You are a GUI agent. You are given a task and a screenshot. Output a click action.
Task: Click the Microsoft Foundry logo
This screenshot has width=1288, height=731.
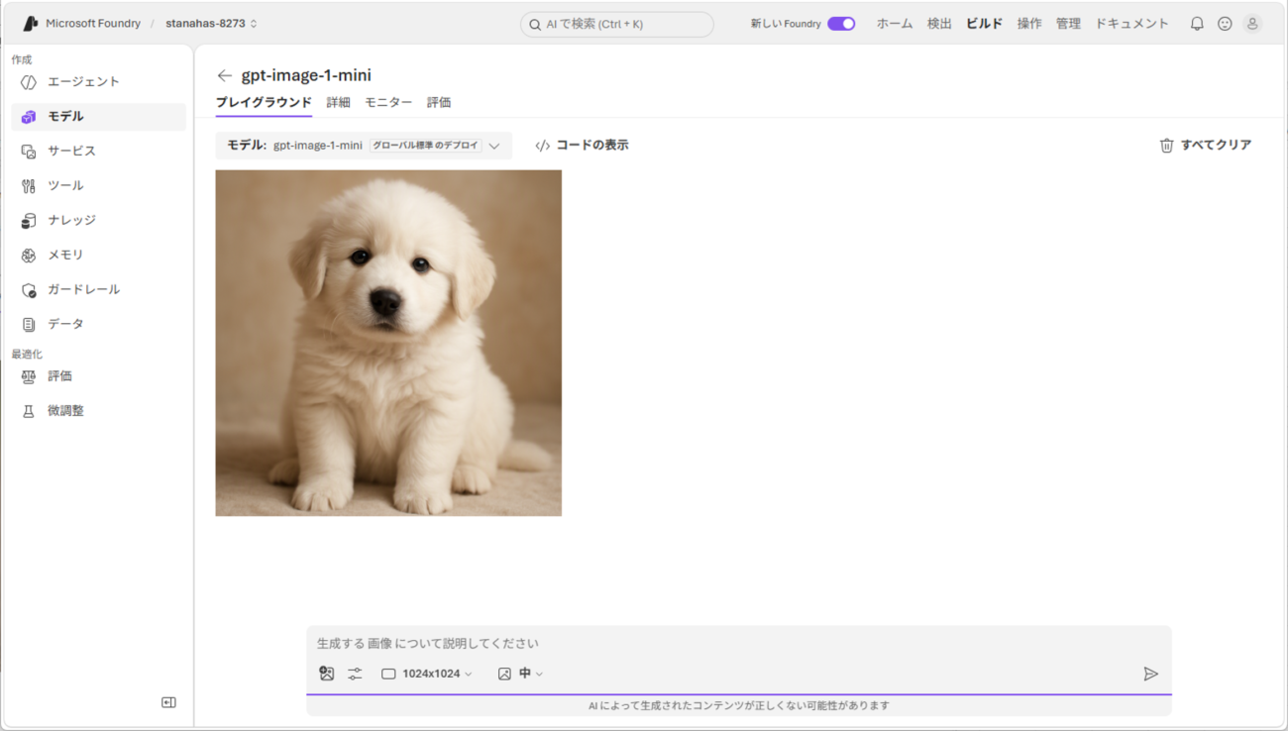31,24
